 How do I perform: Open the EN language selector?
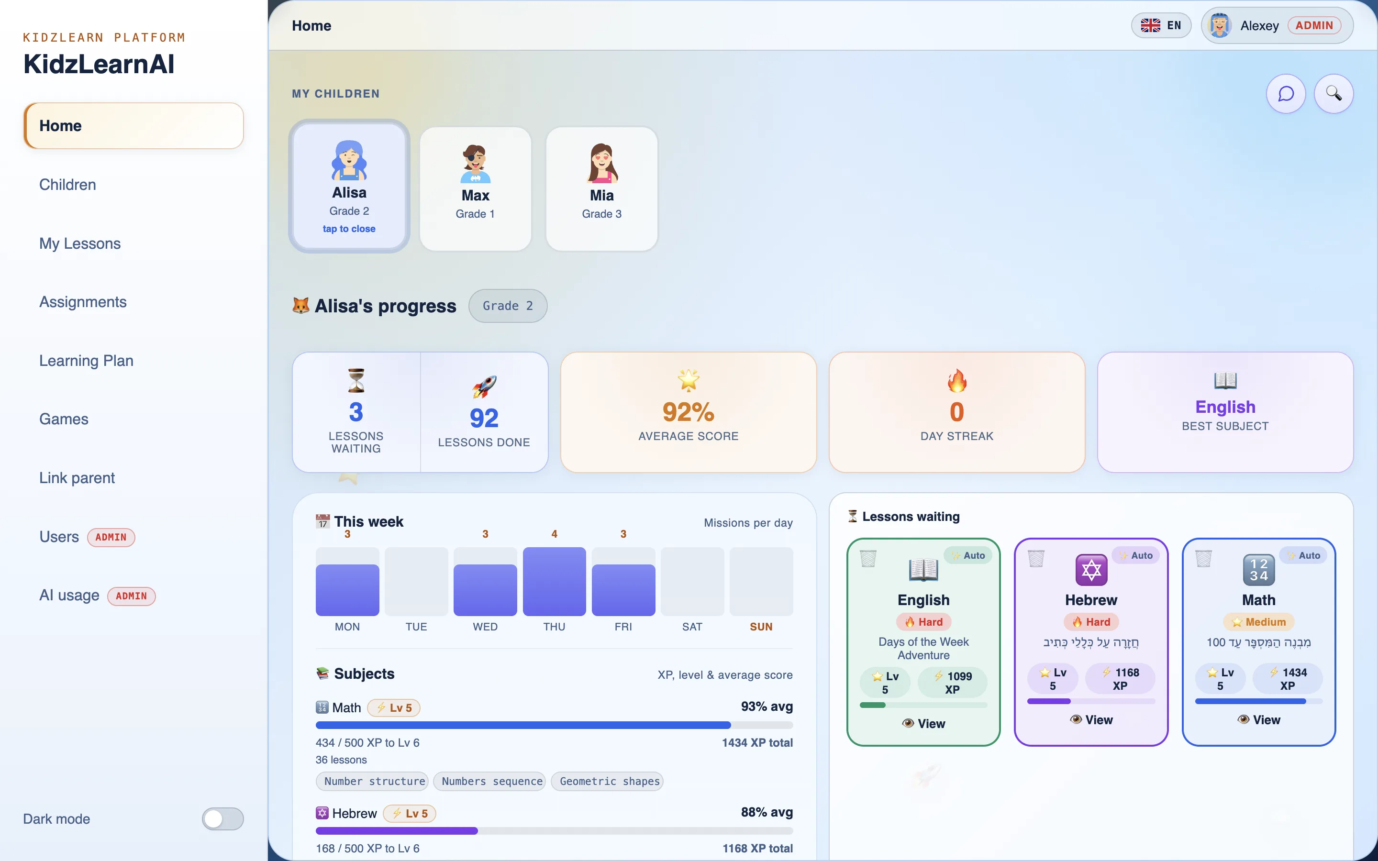pos(1161,26)
